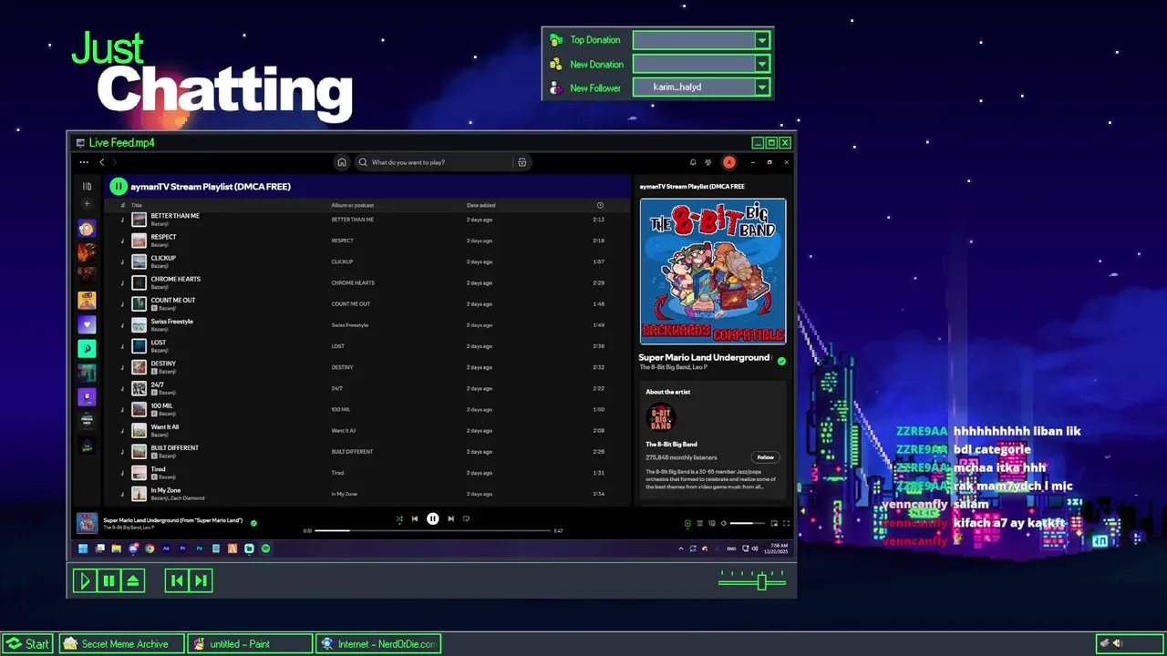Screen dimensions: 1167x656
Task: Sort by the duration clock column icon
Action: (x=600, y=205)
